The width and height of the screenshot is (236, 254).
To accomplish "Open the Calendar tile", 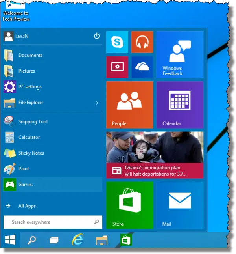I will point(180,105).
